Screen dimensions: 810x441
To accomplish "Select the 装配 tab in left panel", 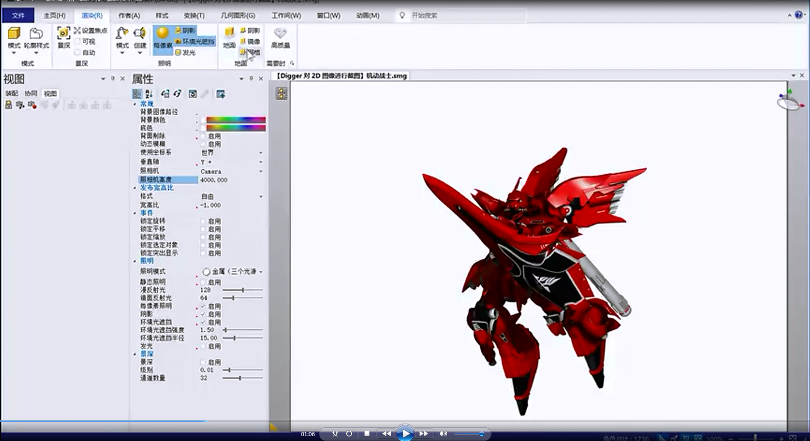I will point(12,93).
